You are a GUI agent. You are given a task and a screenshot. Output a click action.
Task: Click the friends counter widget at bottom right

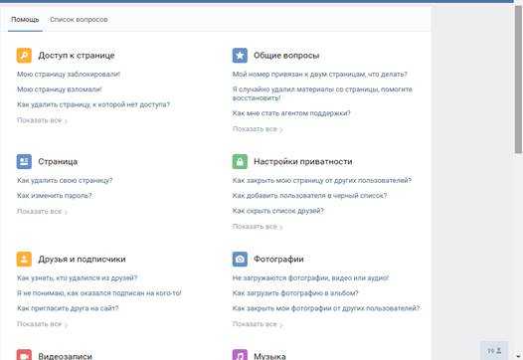point(494,350)
